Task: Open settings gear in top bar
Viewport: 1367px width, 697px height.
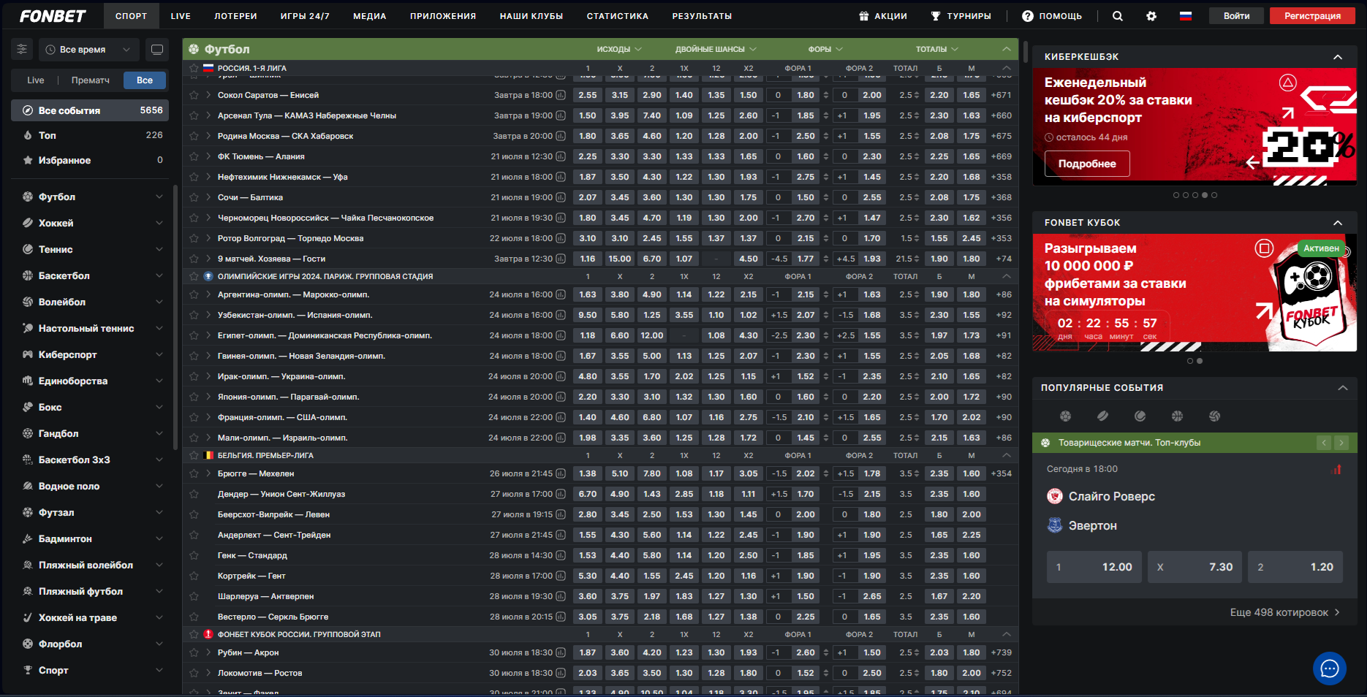Action: tap(1151, 16)
